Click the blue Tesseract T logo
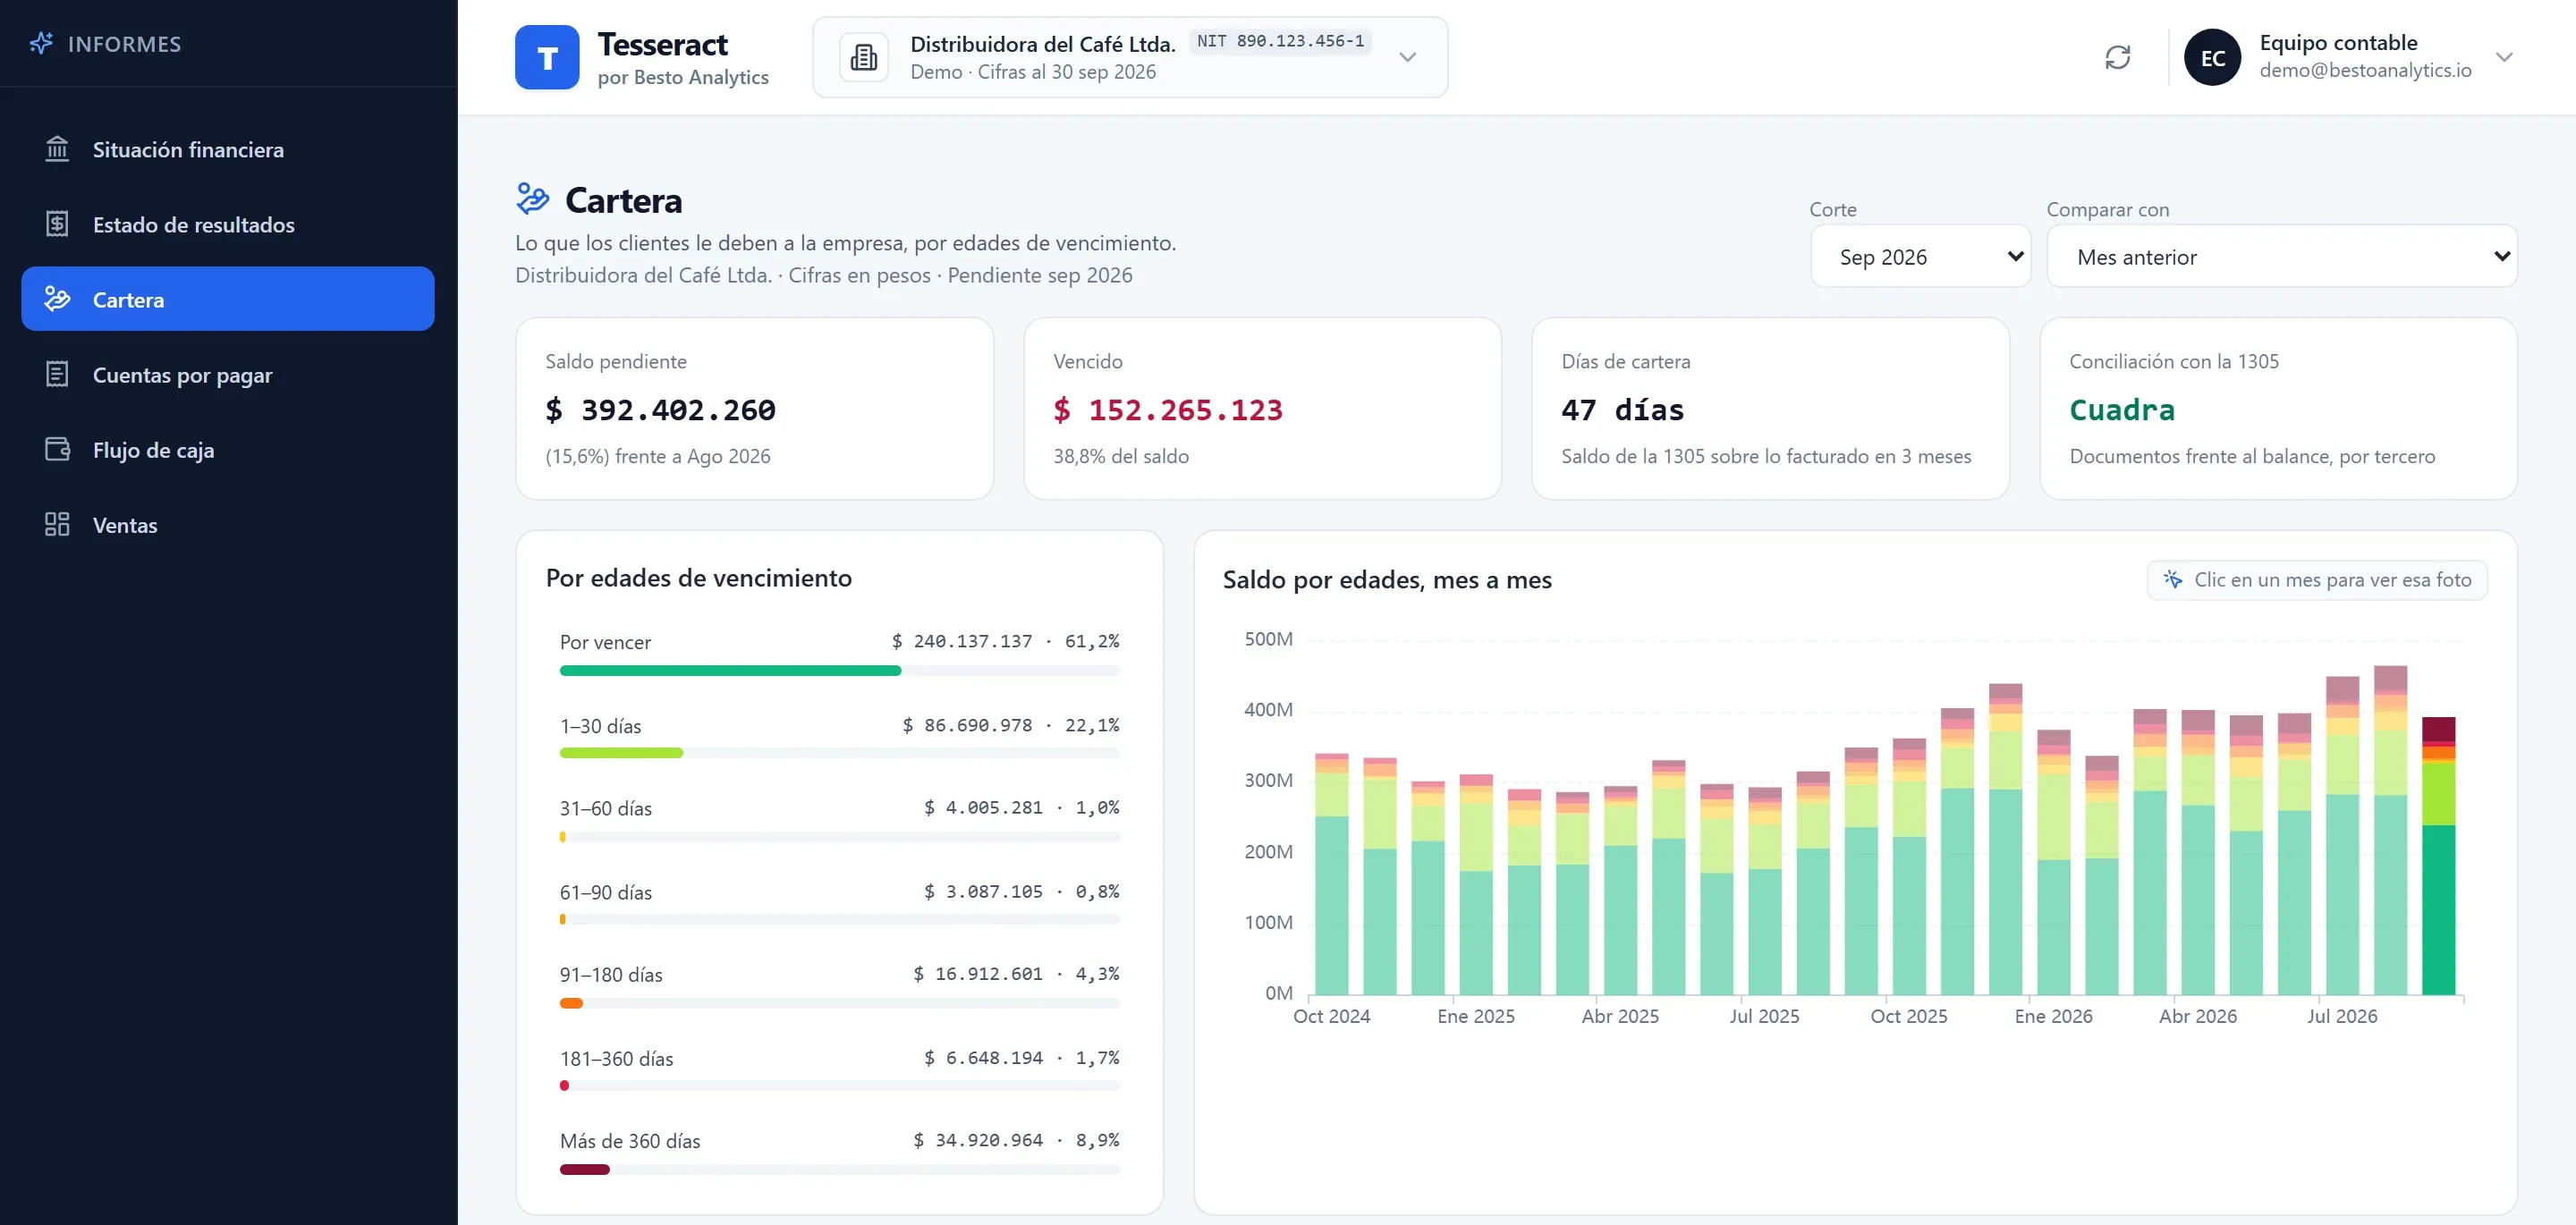Viewport: 2576px width, 1225px height. point(547,57)
